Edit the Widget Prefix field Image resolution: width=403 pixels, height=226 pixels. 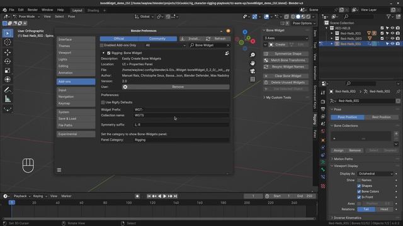tap(181, 110)
